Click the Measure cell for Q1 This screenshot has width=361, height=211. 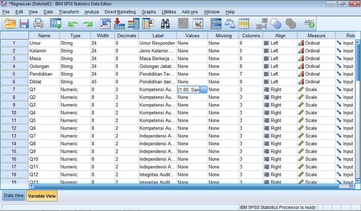click(x=316, y=90)
